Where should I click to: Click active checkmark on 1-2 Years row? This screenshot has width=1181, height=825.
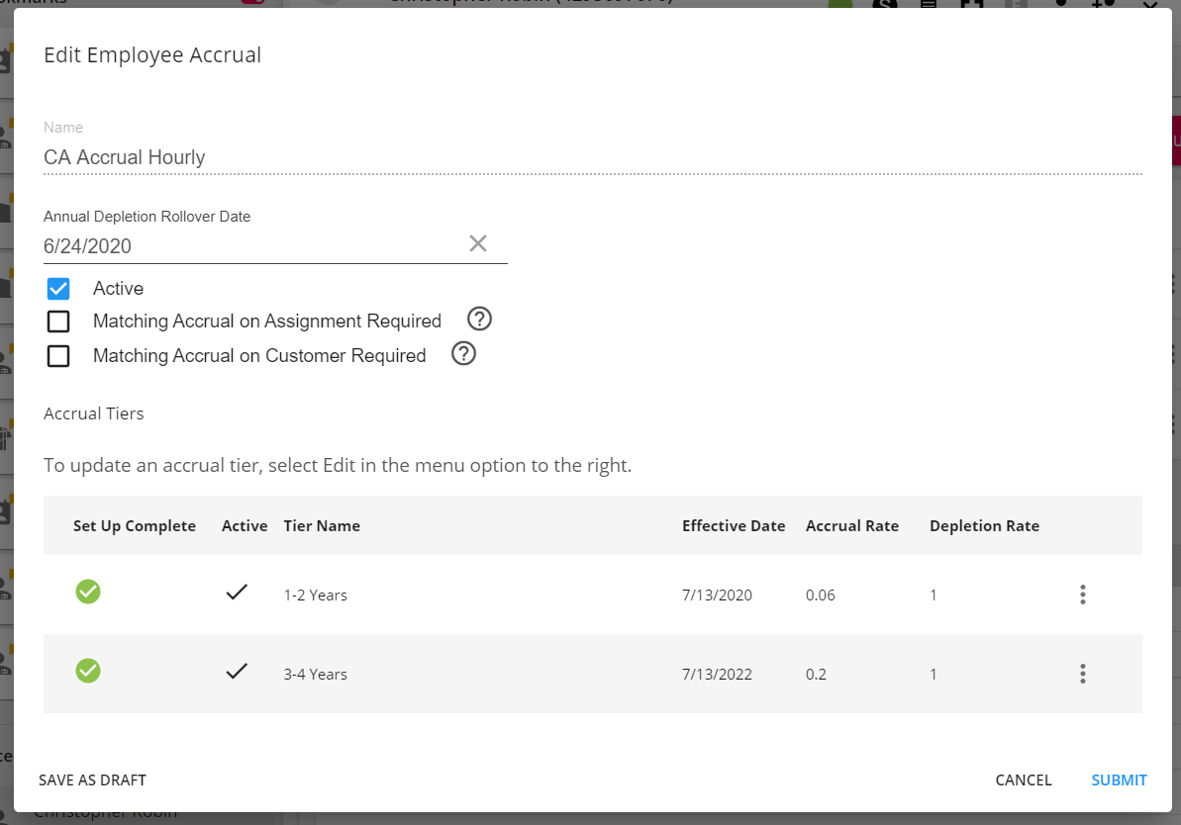point(236,593)
